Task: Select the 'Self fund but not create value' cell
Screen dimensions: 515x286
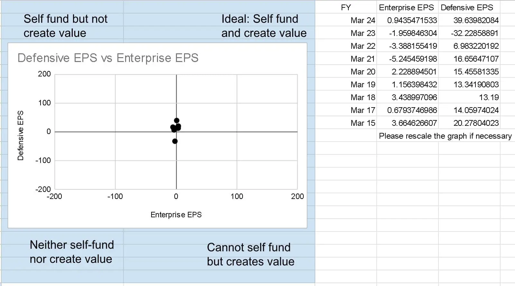Action: [x=65, y=26]
